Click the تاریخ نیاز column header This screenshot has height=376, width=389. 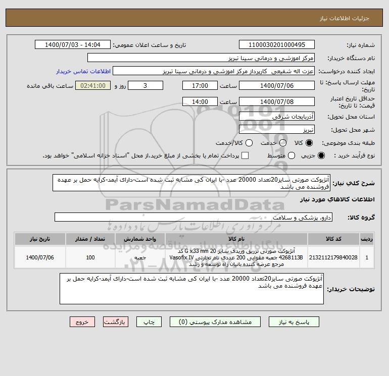(x=40, y=239)
